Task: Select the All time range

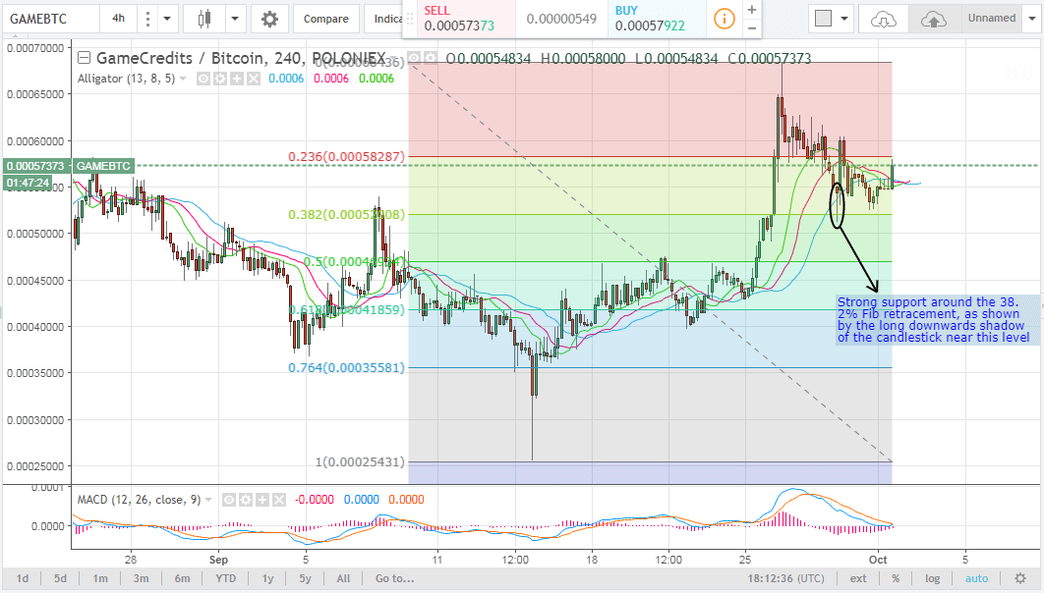Action: tap(343, 578)
